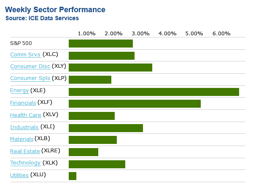
Task: Open the Consumer Spls sector link
Action: coord(30,78)
